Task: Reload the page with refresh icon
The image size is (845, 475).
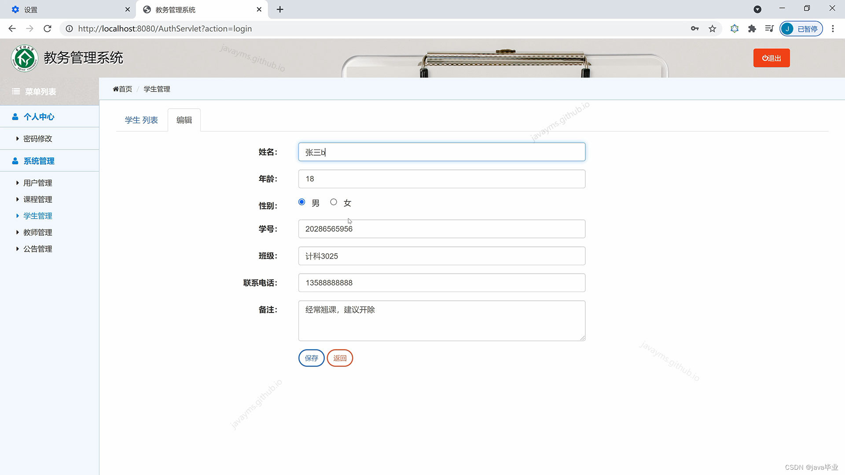Action: coord(48,29)
